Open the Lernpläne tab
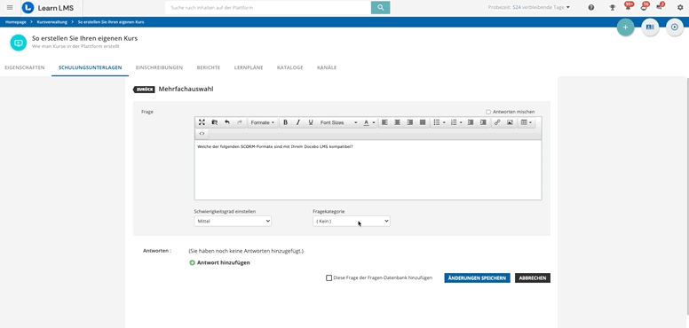Screen dimensions: 689x328 pyautogui.click(x=249, y=67)
